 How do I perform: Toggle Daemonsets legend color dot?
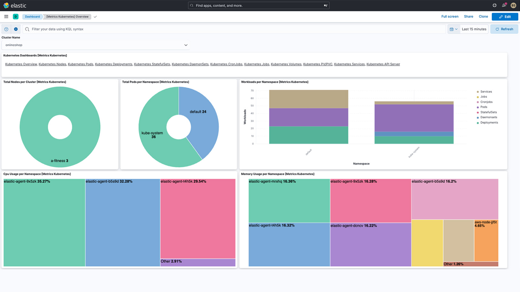(x=478, y=117)
